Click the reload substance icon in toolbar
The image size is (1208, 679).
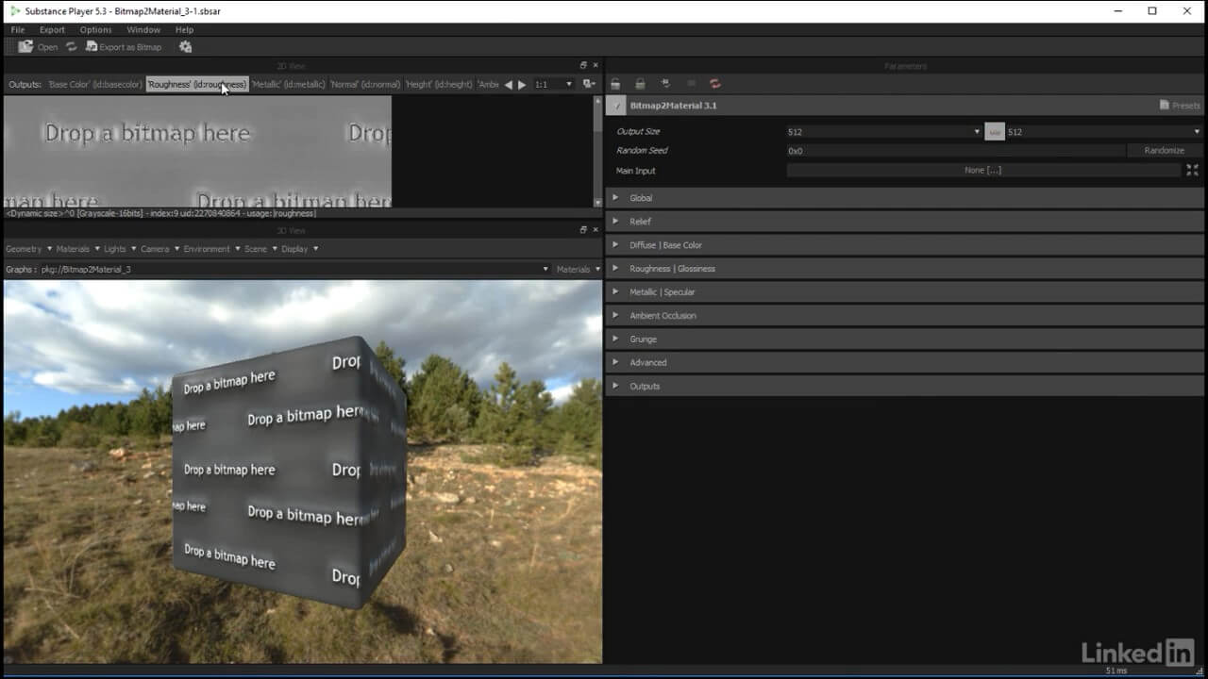point(71,46)
